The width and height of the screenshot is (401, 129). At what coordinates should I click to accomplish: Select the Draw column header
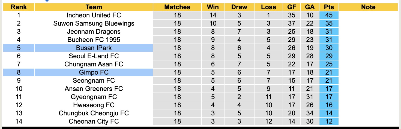239,7
